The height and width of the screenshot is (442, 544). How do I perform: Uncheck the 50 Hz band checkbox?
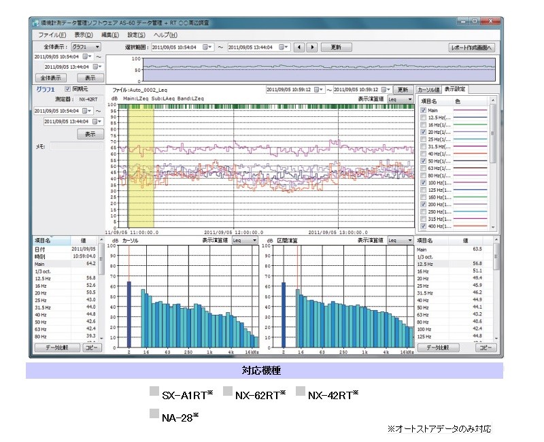tap(423, 161)
